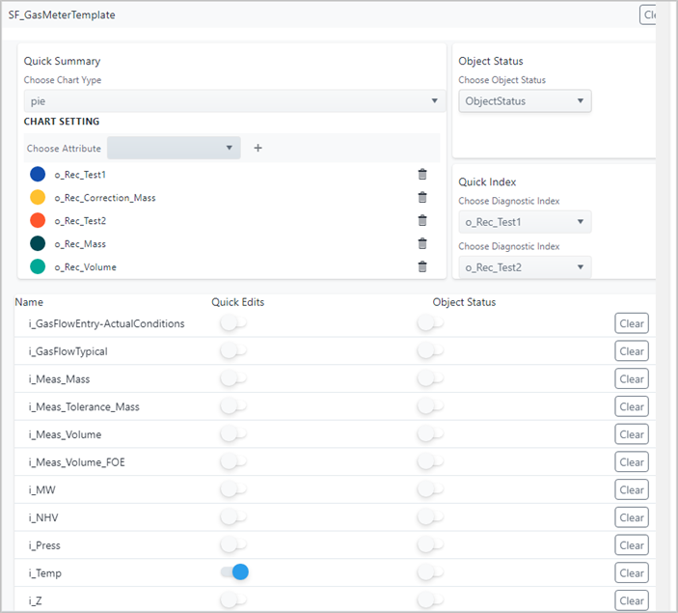Expand the ObjectStatus dropdown
Image resolution: width=678 pixels, height=613 pixels.
525,100
